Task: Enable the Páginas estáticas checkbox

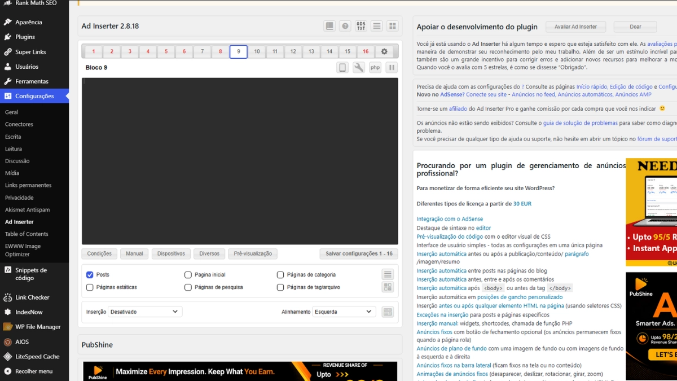Action: 90,287
